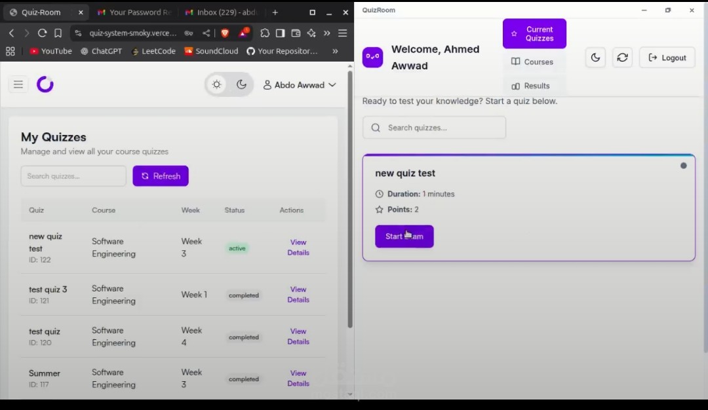Viewport: 708px width, 410px height.
Task: Open the Your Repositories GitHub bookmark
Action: coord(282,51)
